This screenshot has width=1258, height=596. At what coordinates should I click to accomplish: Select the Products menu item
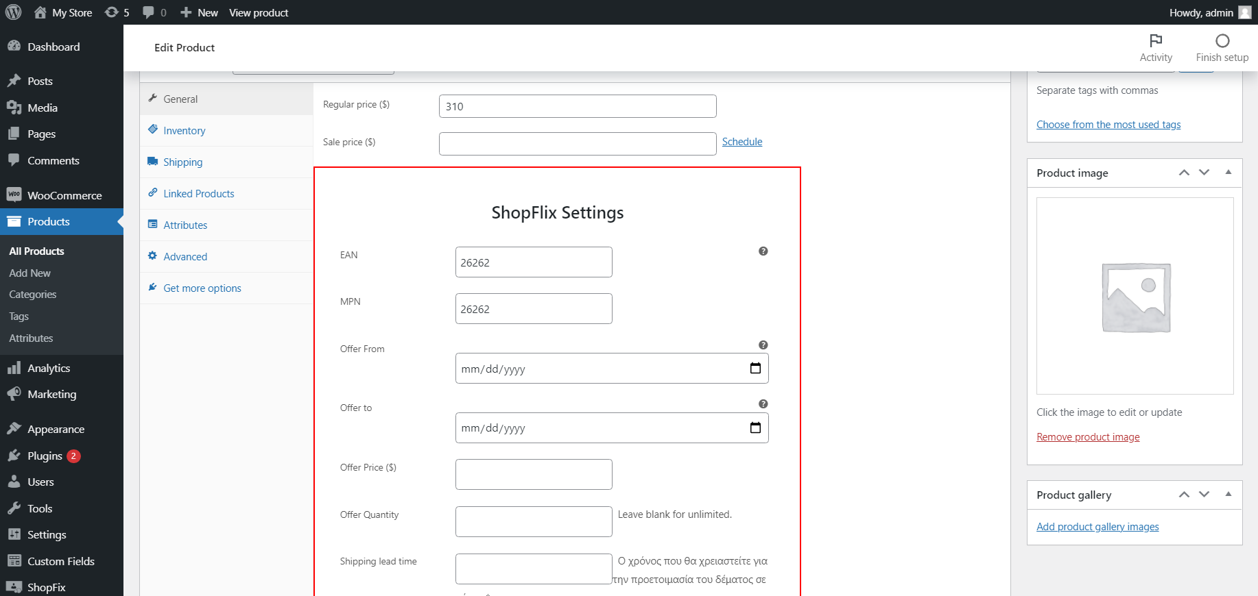62,221
